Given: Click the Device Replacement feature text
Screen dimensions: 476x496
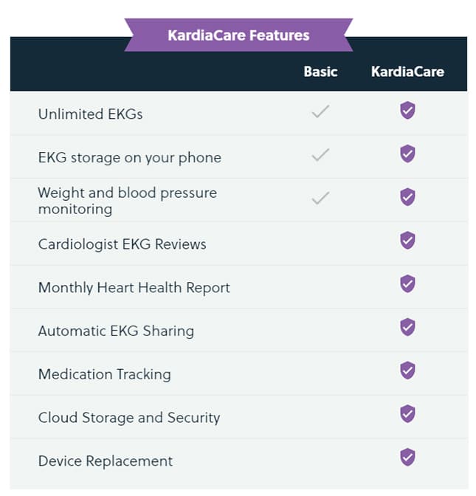Looking at the screenshot, I should (x=105, y=461).
